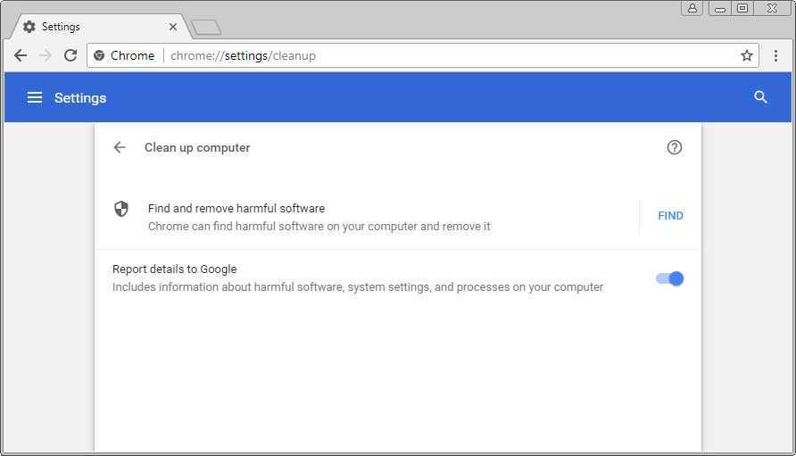Open Chrome's three-dot customize menu

(x=775, y=55)
